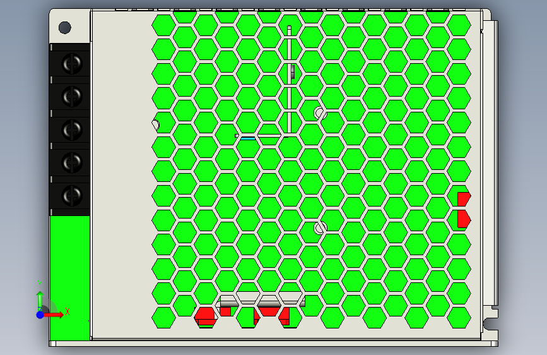This screenshot has height=355, width=547.
Task: Select the large red component at the mesh bottom
Action: click(205, 316)
